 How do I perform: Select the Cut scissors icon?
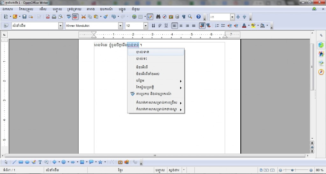84,17
